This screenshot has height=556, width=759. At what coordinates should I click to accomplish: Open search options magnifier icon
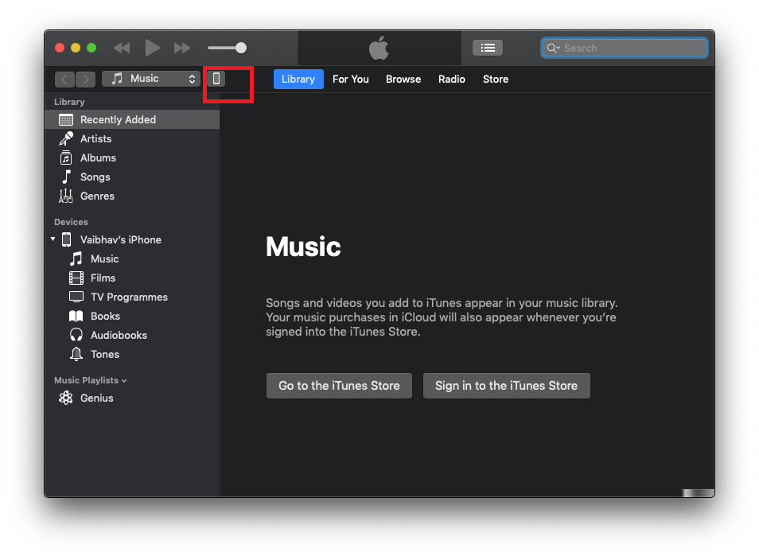click(553, 48)
